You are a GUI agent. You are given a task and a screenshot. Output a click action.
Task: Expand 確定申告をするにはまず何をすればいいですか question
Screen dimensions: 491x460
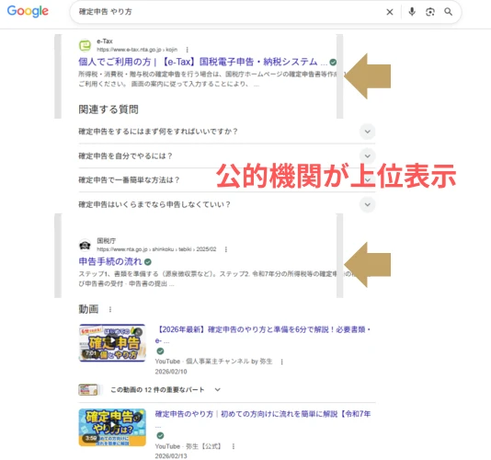coord(367,132)
